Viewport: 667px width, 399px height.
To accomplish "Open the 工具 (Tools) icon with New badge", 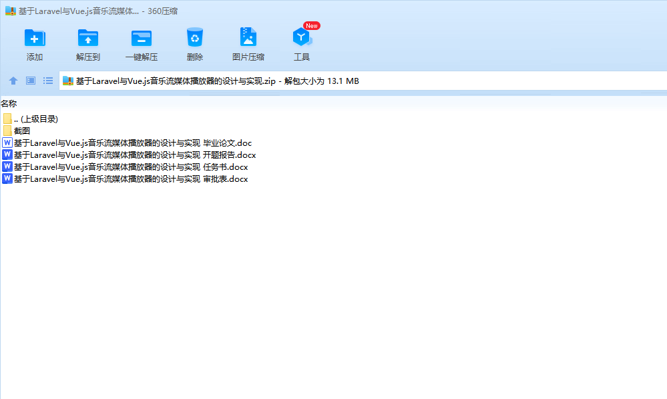I will point(302,37).
